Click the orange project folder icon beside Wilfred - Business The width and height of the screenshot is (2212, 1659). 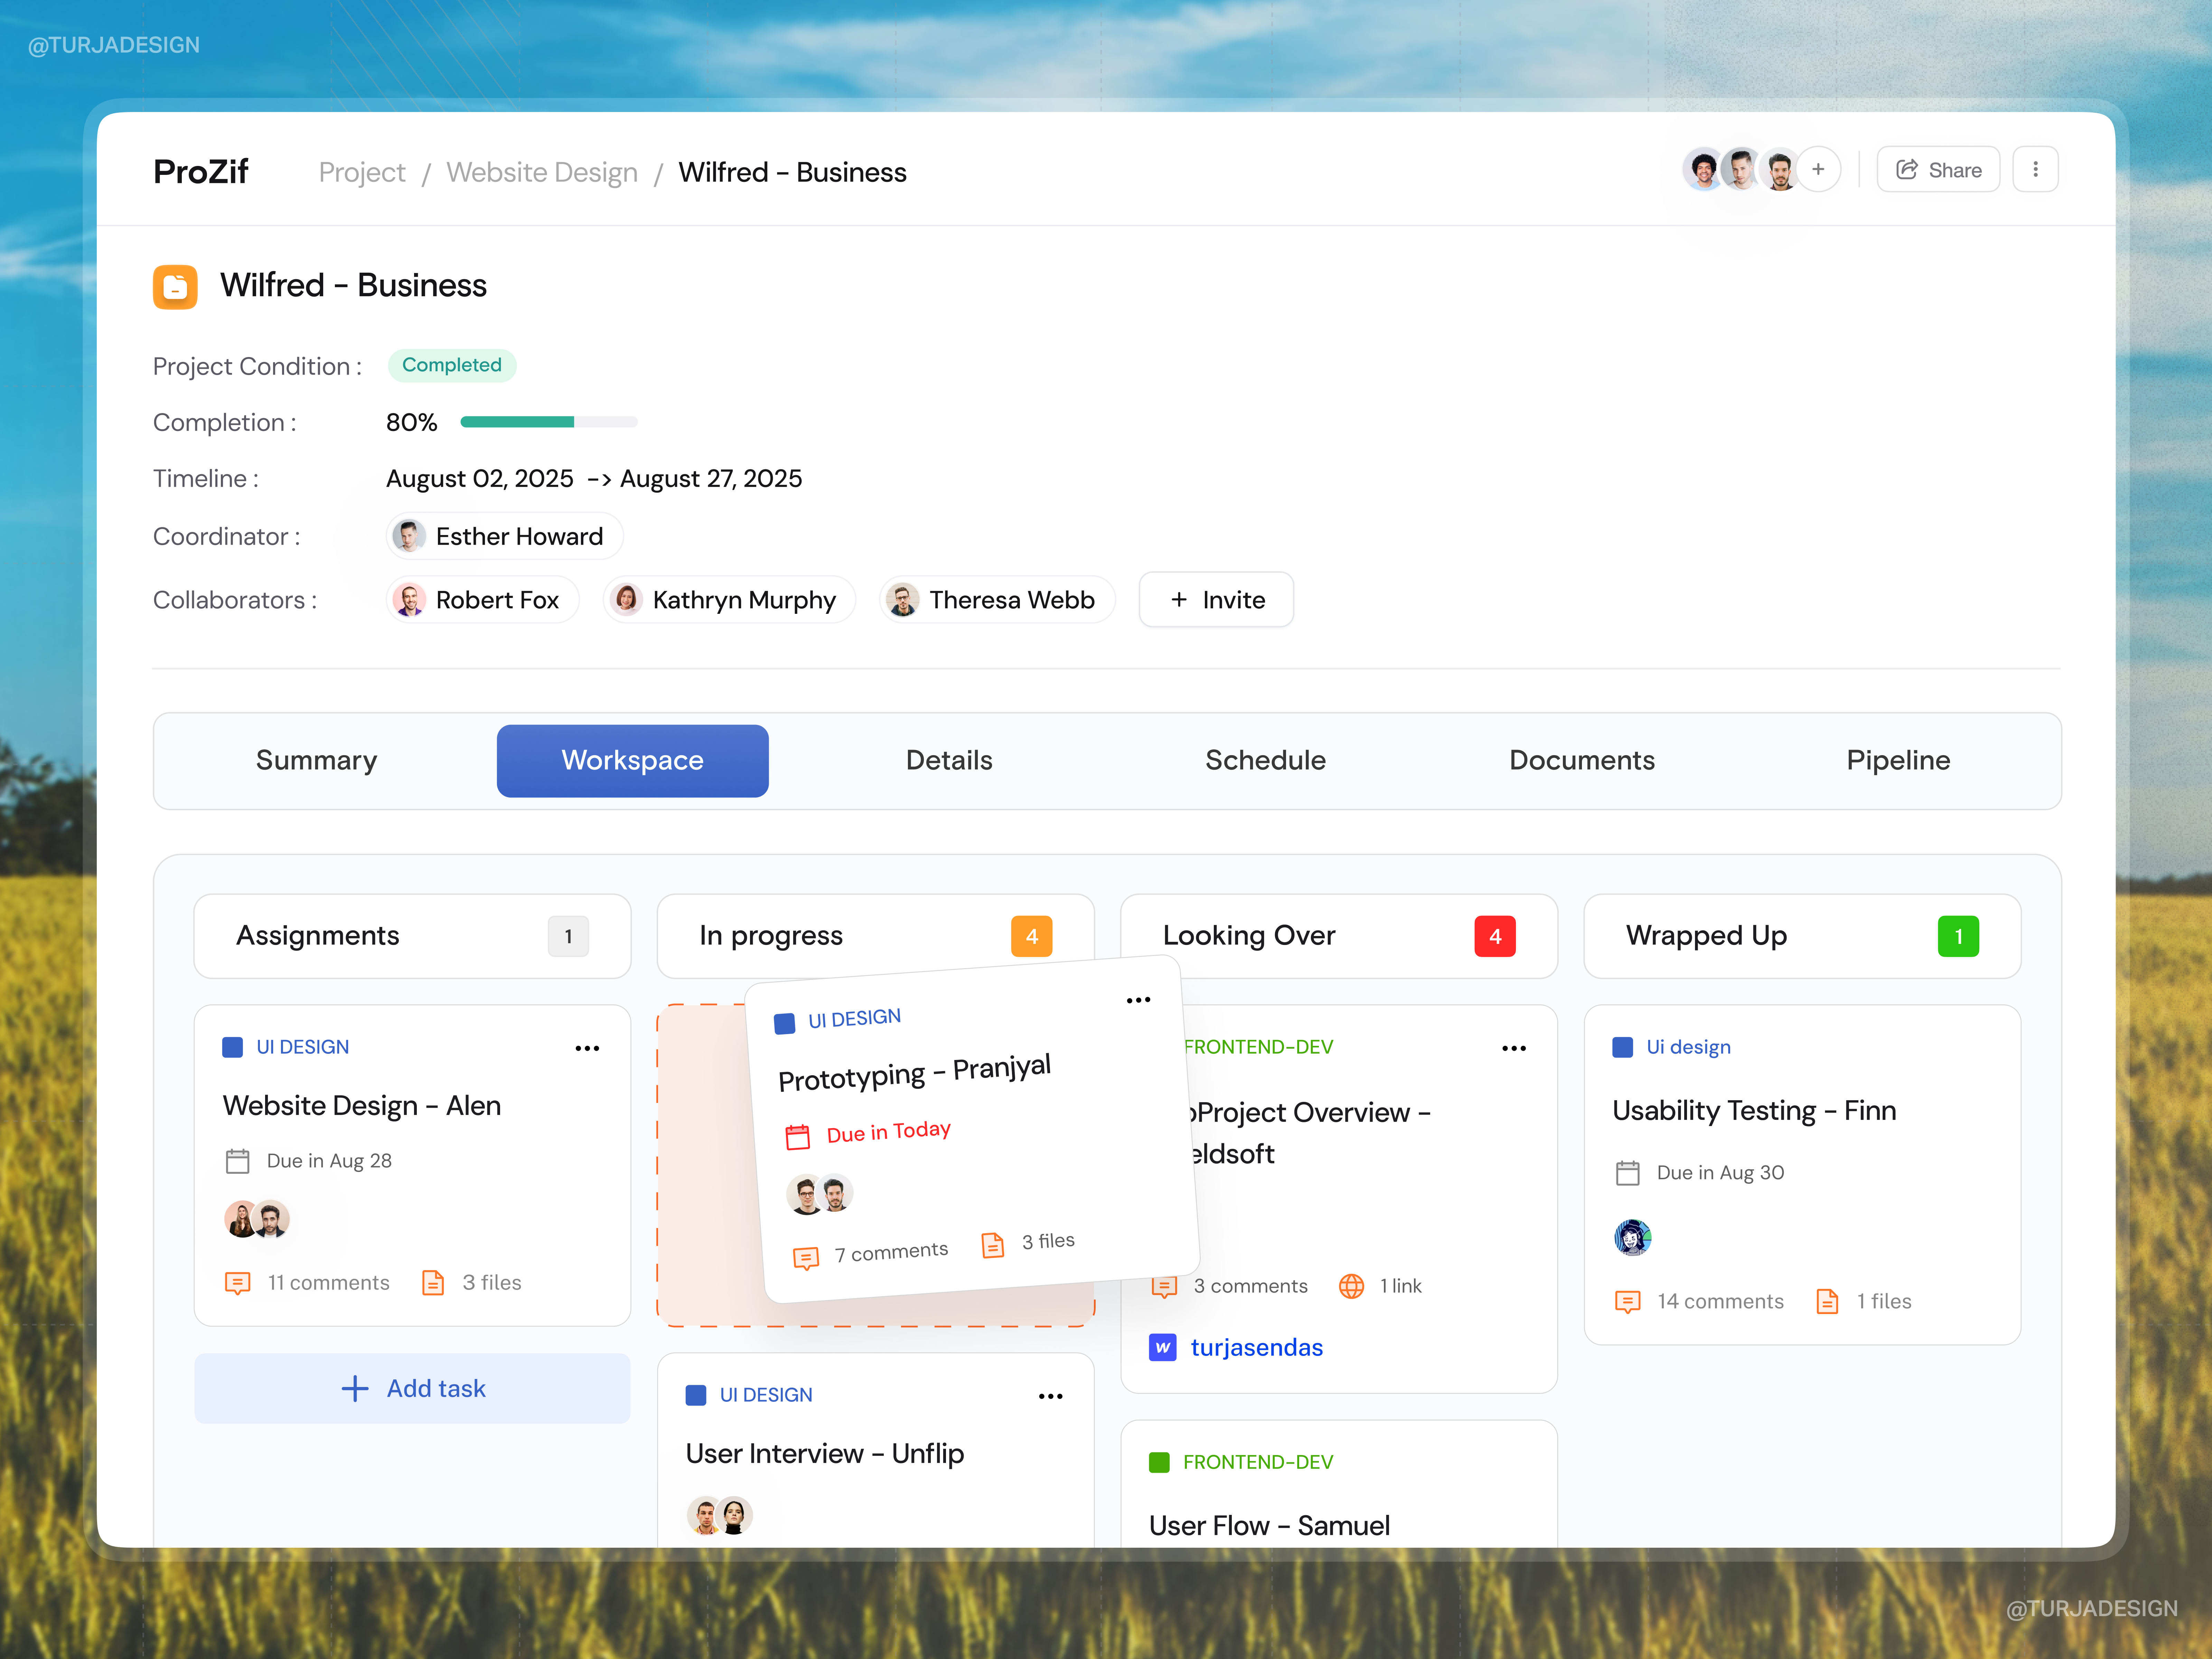175,287
